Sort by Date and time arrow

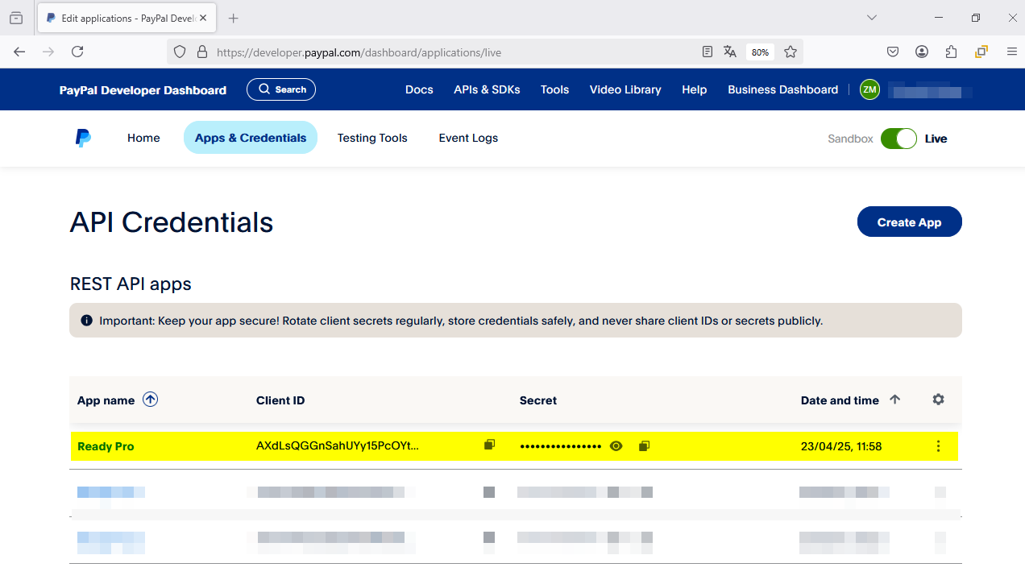point(894,400)
